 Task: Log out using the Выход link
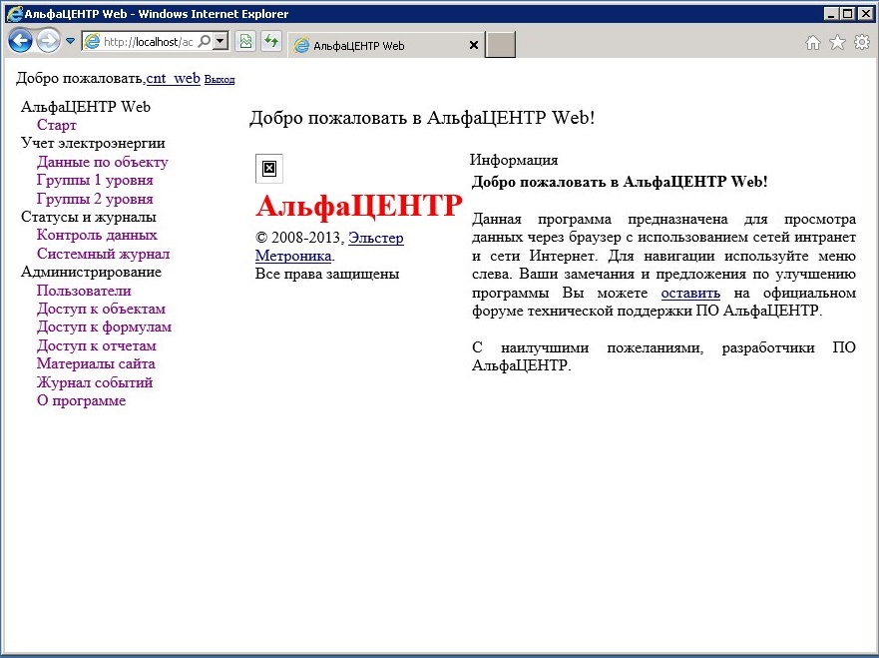(220, 80)
